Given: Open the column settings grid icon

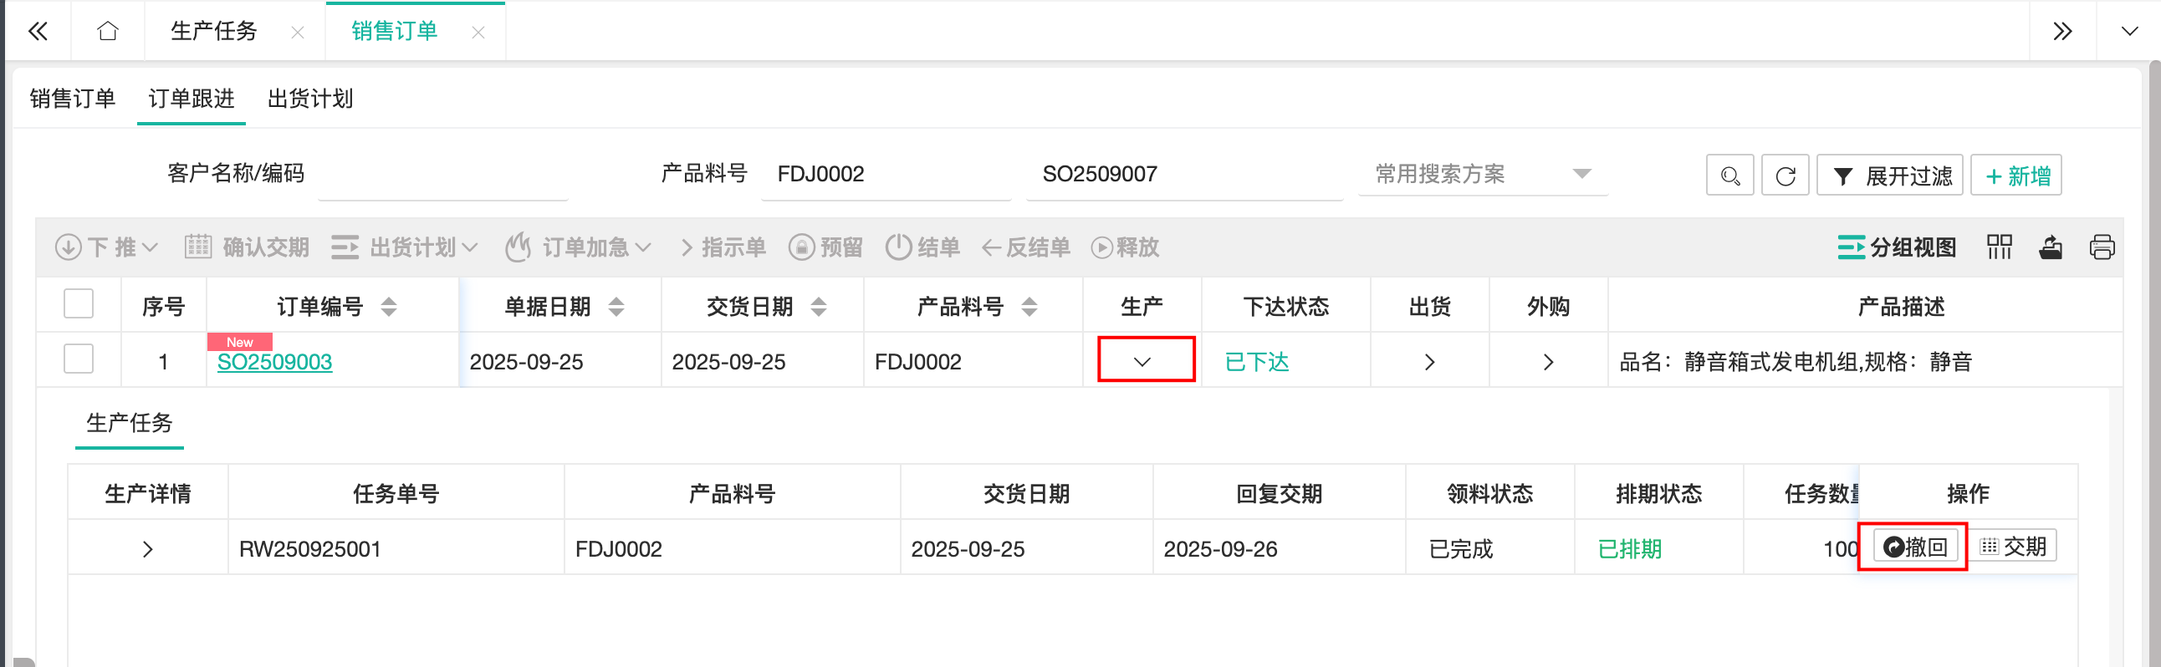Looking at the screenshot, I should [x=1999, y=247].
